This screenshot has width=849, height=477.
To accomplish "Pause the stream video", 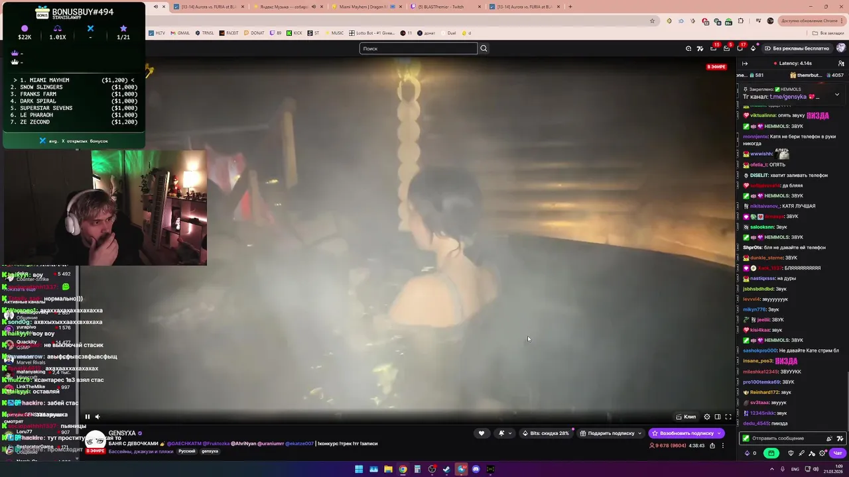I will tap(87, 417).
